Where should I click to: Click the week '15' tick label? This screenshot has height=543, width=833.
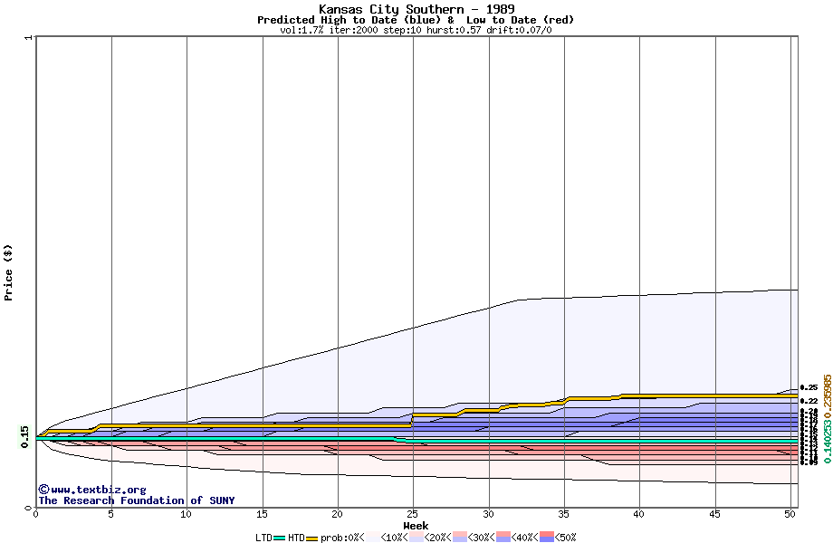click(x=262, y=514)
